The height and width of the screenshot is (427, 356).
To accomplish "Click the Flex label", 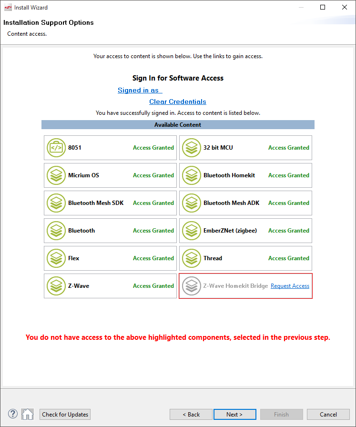I will point(73,258).
